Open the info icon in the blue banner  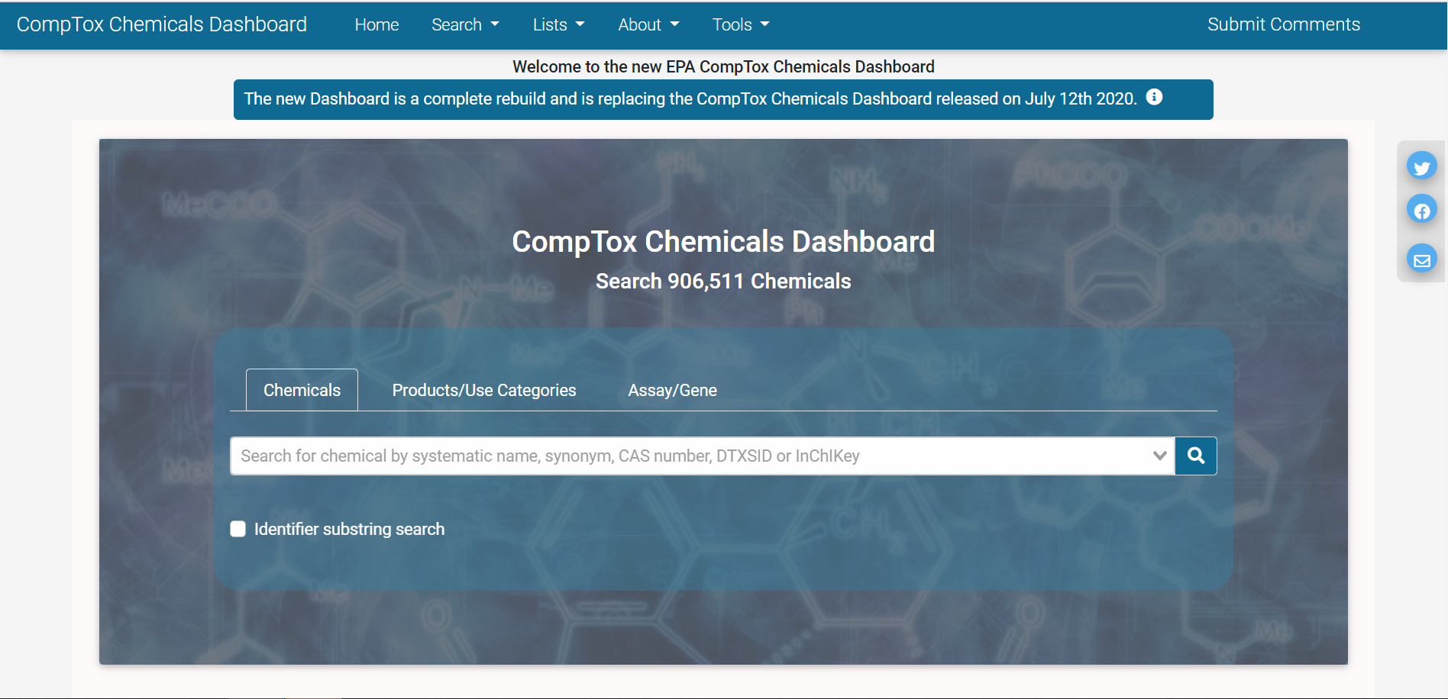click(x=1154, y=97)
